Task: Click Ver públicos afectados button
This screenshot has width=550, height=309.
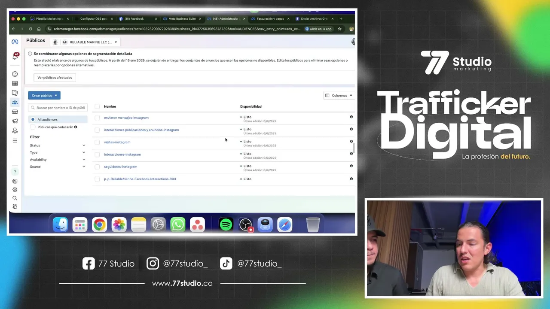Action: [x=55, y=78]
